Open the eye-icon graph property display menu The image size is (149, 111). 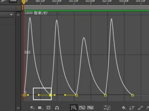[32, 108]
